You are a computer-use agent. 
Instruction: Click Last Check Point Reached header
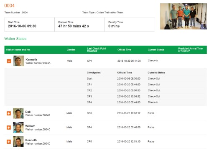97,50
